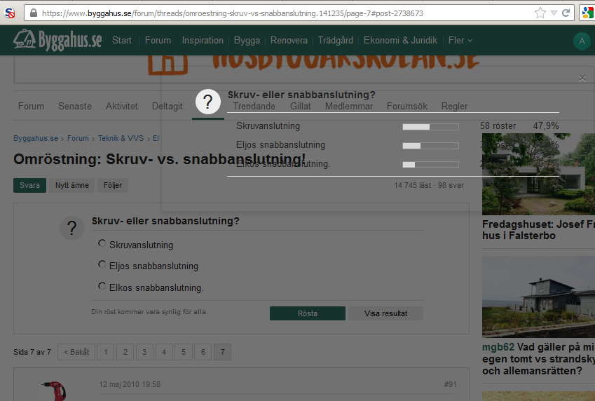Click the bookmark star in address bar
Screen dimensions: 595x401
(x=540, y=13)
